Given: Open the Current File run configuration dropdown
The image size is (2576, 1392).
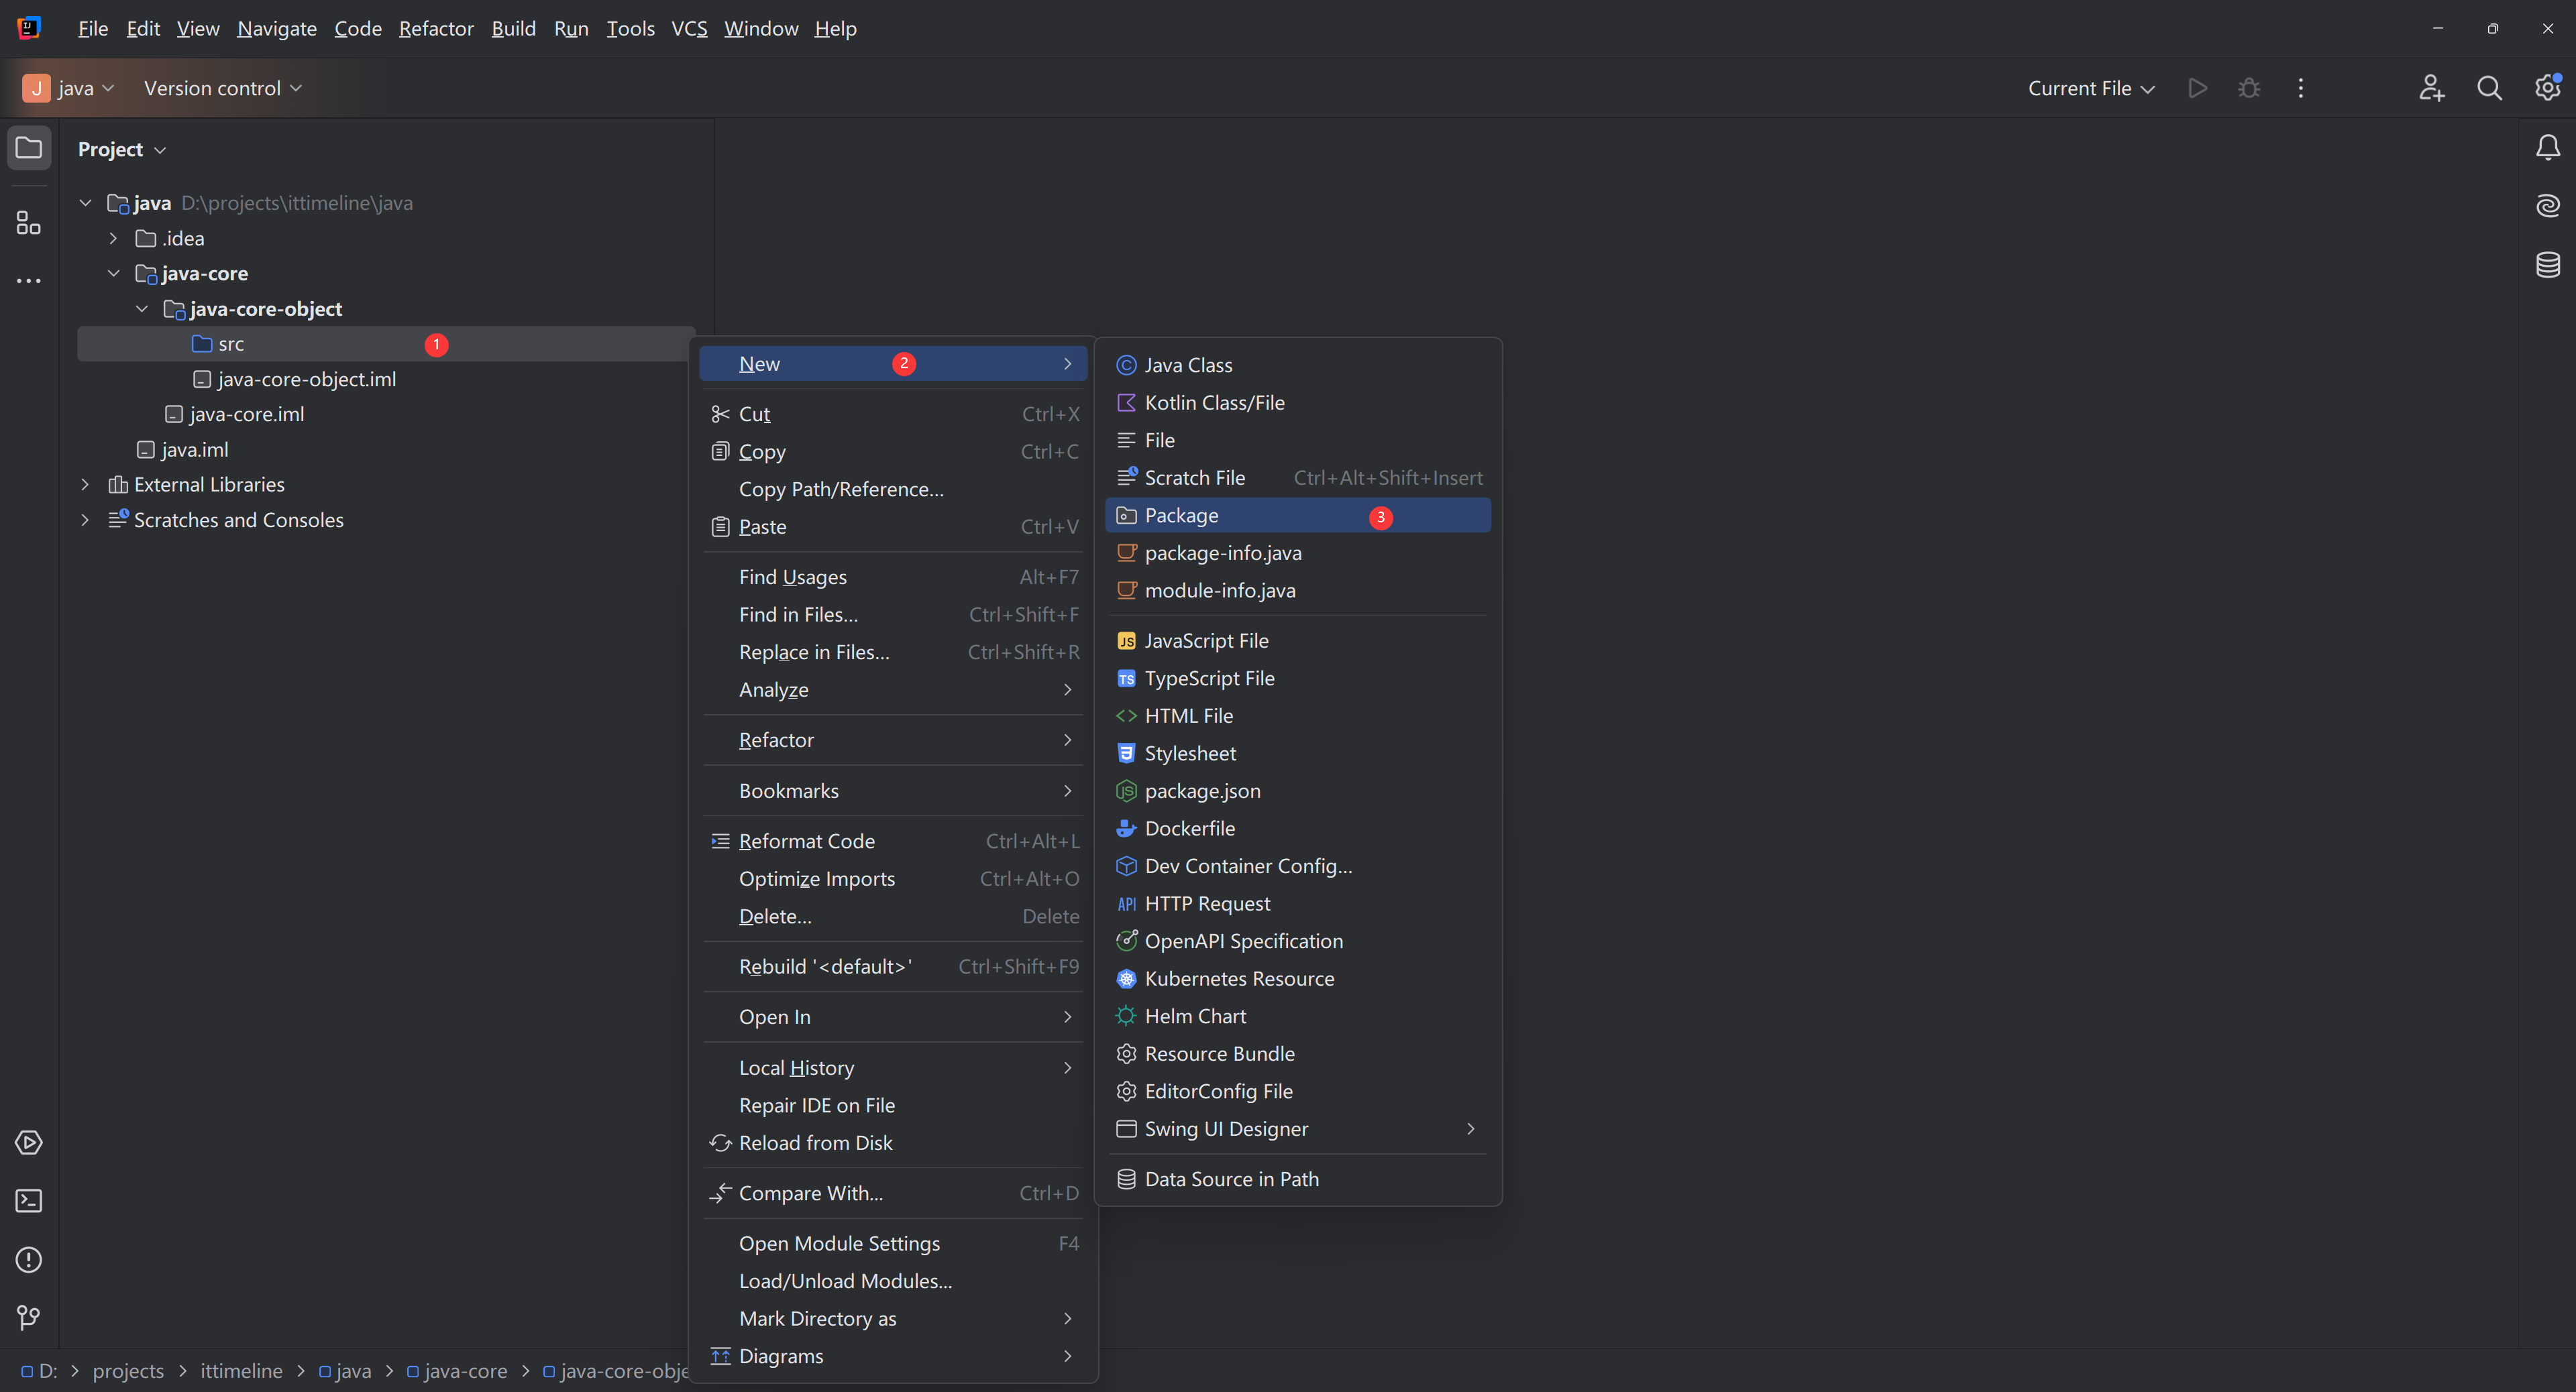Looking at the screenshot, I should (2090, 88).
